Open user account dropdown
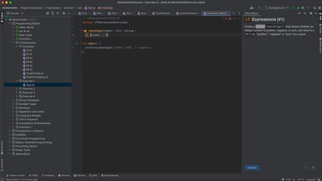Image resolution: width=322 pixels, height=181 pixels. point(253,8)
